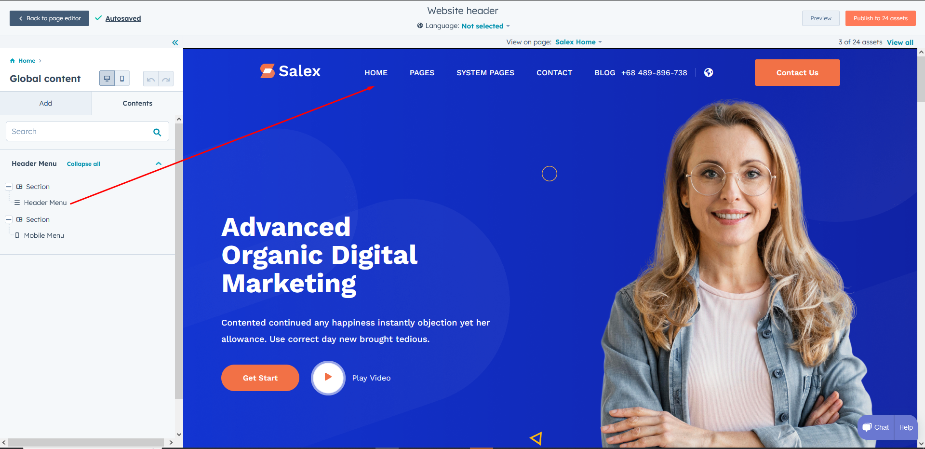
Task: Click Publish to 24 assets button
Action: pos(880,18)
